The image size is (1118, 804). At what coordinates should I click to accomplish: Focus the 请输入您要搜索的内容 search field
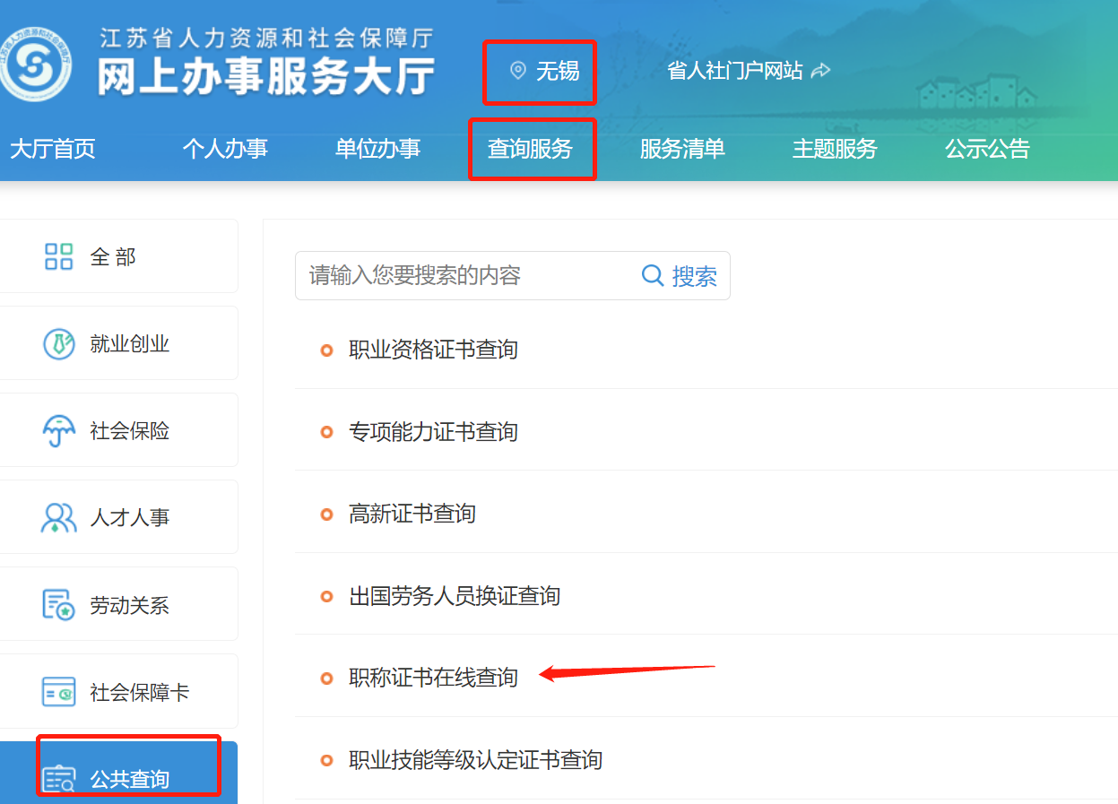point(466,275)
